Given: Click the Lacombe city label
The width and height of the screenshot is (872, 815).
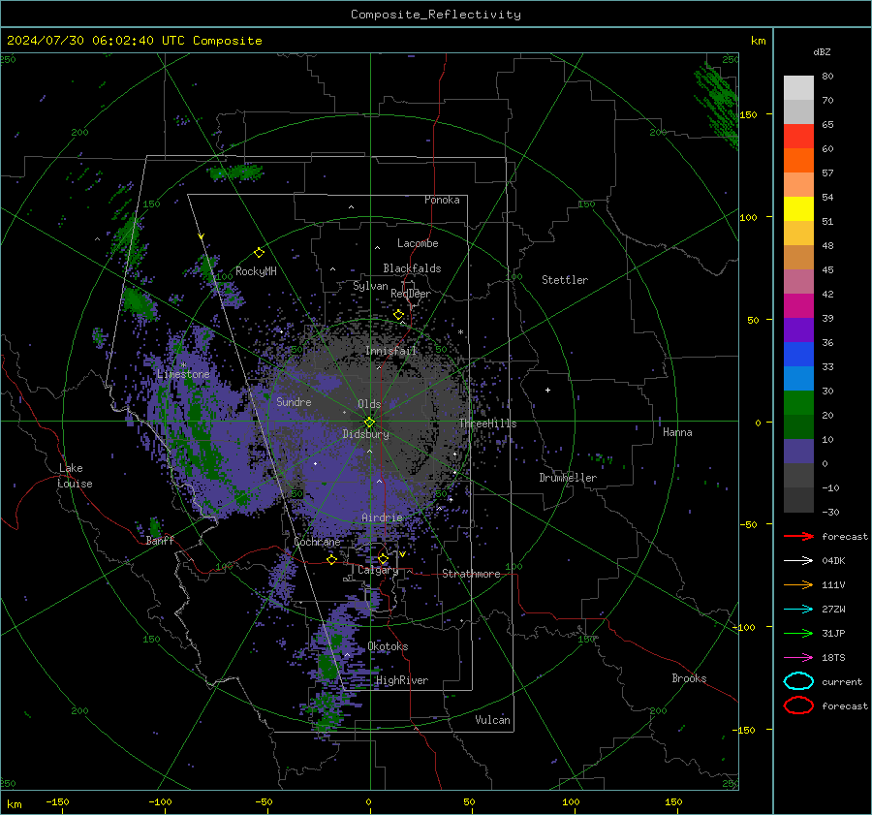Looking at the screenshot, I should (x=418, y=243).
